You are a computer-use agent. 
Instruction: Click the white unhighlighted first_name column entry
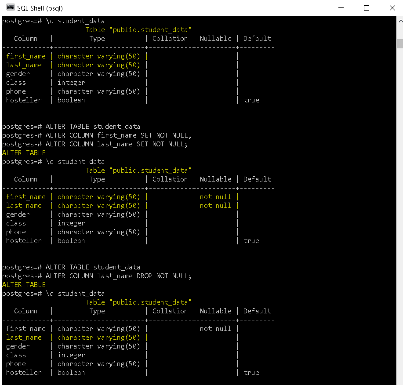(x=25, y=329)
